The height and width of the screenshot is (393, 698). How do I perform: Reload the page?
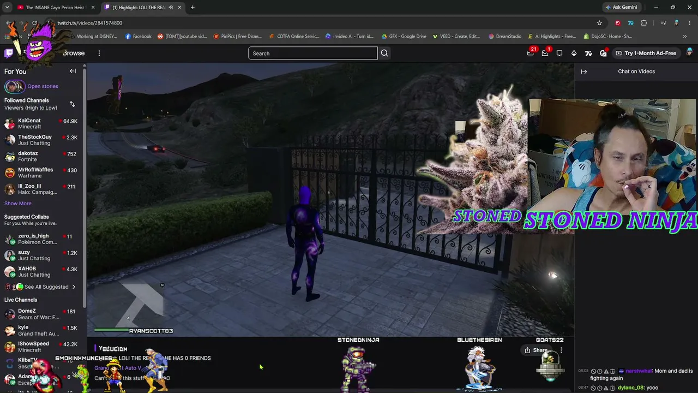[x=34, y=23]
